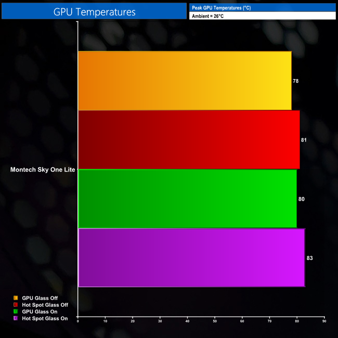Click the 90 tick on the x-axis
The image size is (338, 338).
point(324,321)
